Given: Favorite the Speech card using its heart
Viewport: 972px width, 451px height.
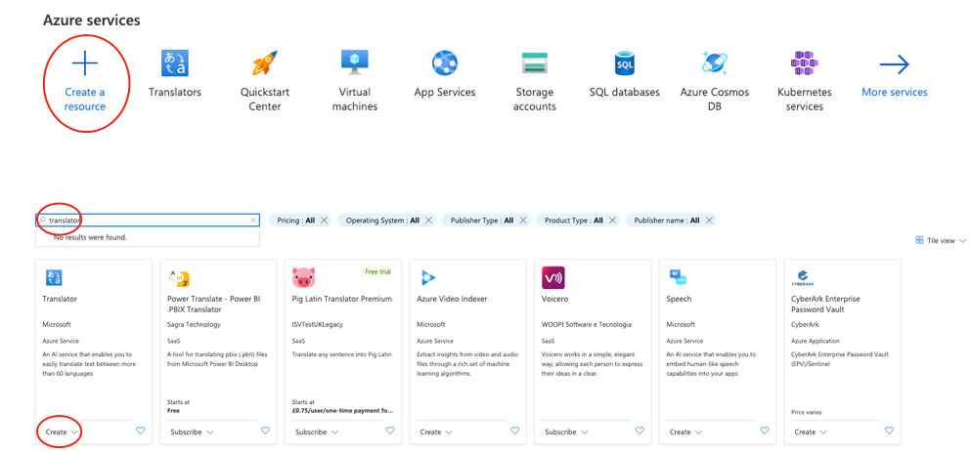Looking at the screenshot, I should (765, 430).
